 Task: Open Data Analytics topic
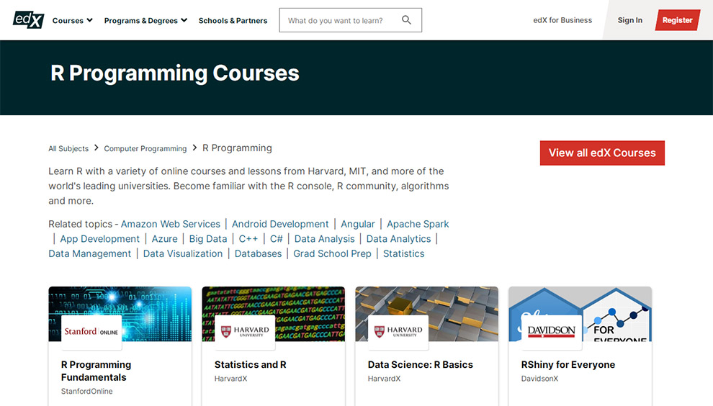tap(398, 239)
